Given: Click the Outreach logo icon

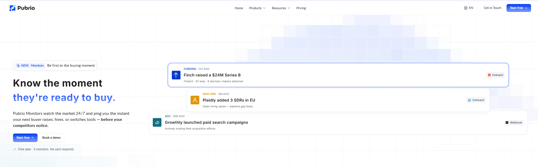Looking at the screenshot, I should click(x=470, y=100).
